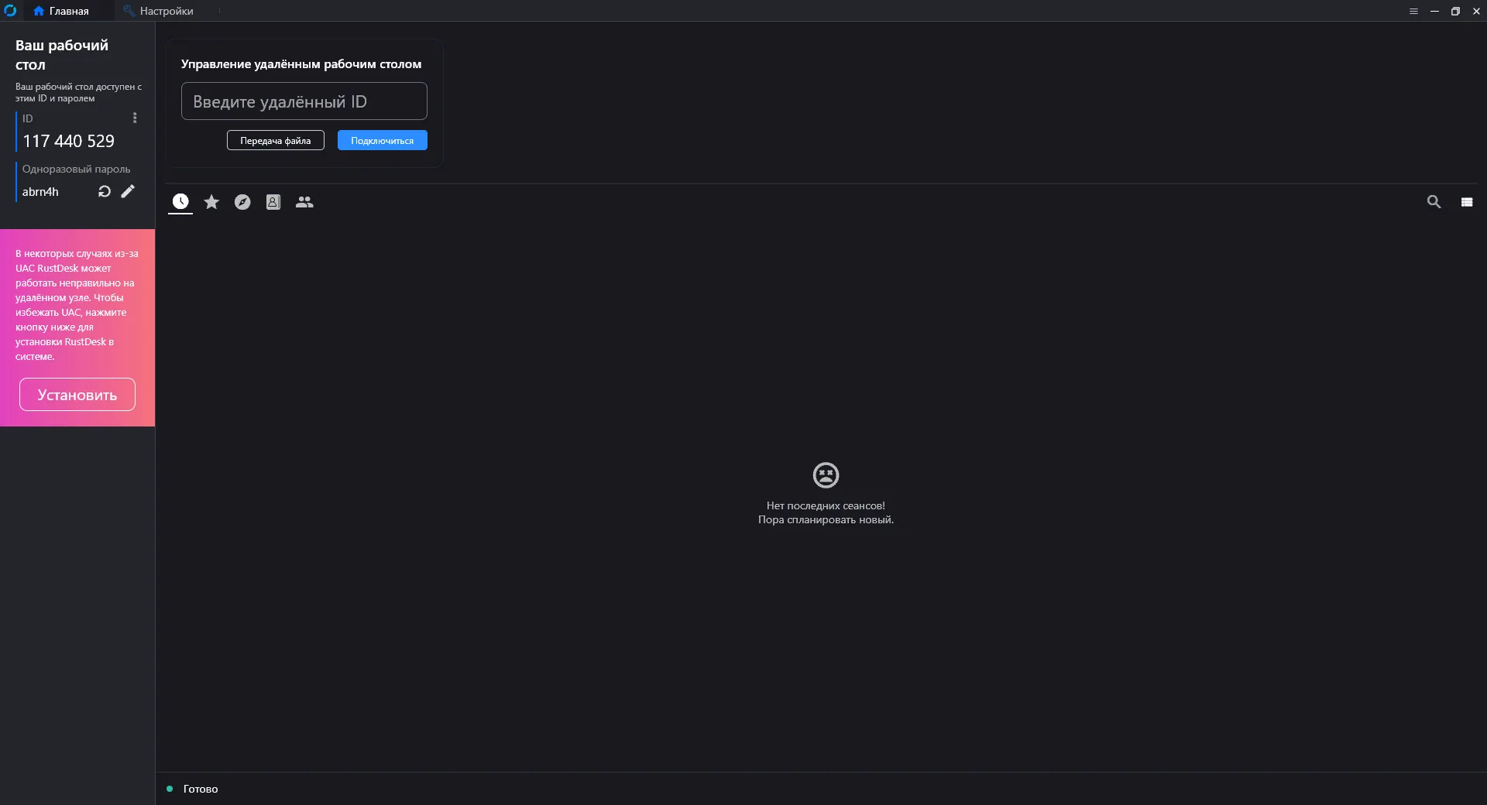Click the password text abrn4h
This screenshot has height=805, width=1487.
(40, 192)
